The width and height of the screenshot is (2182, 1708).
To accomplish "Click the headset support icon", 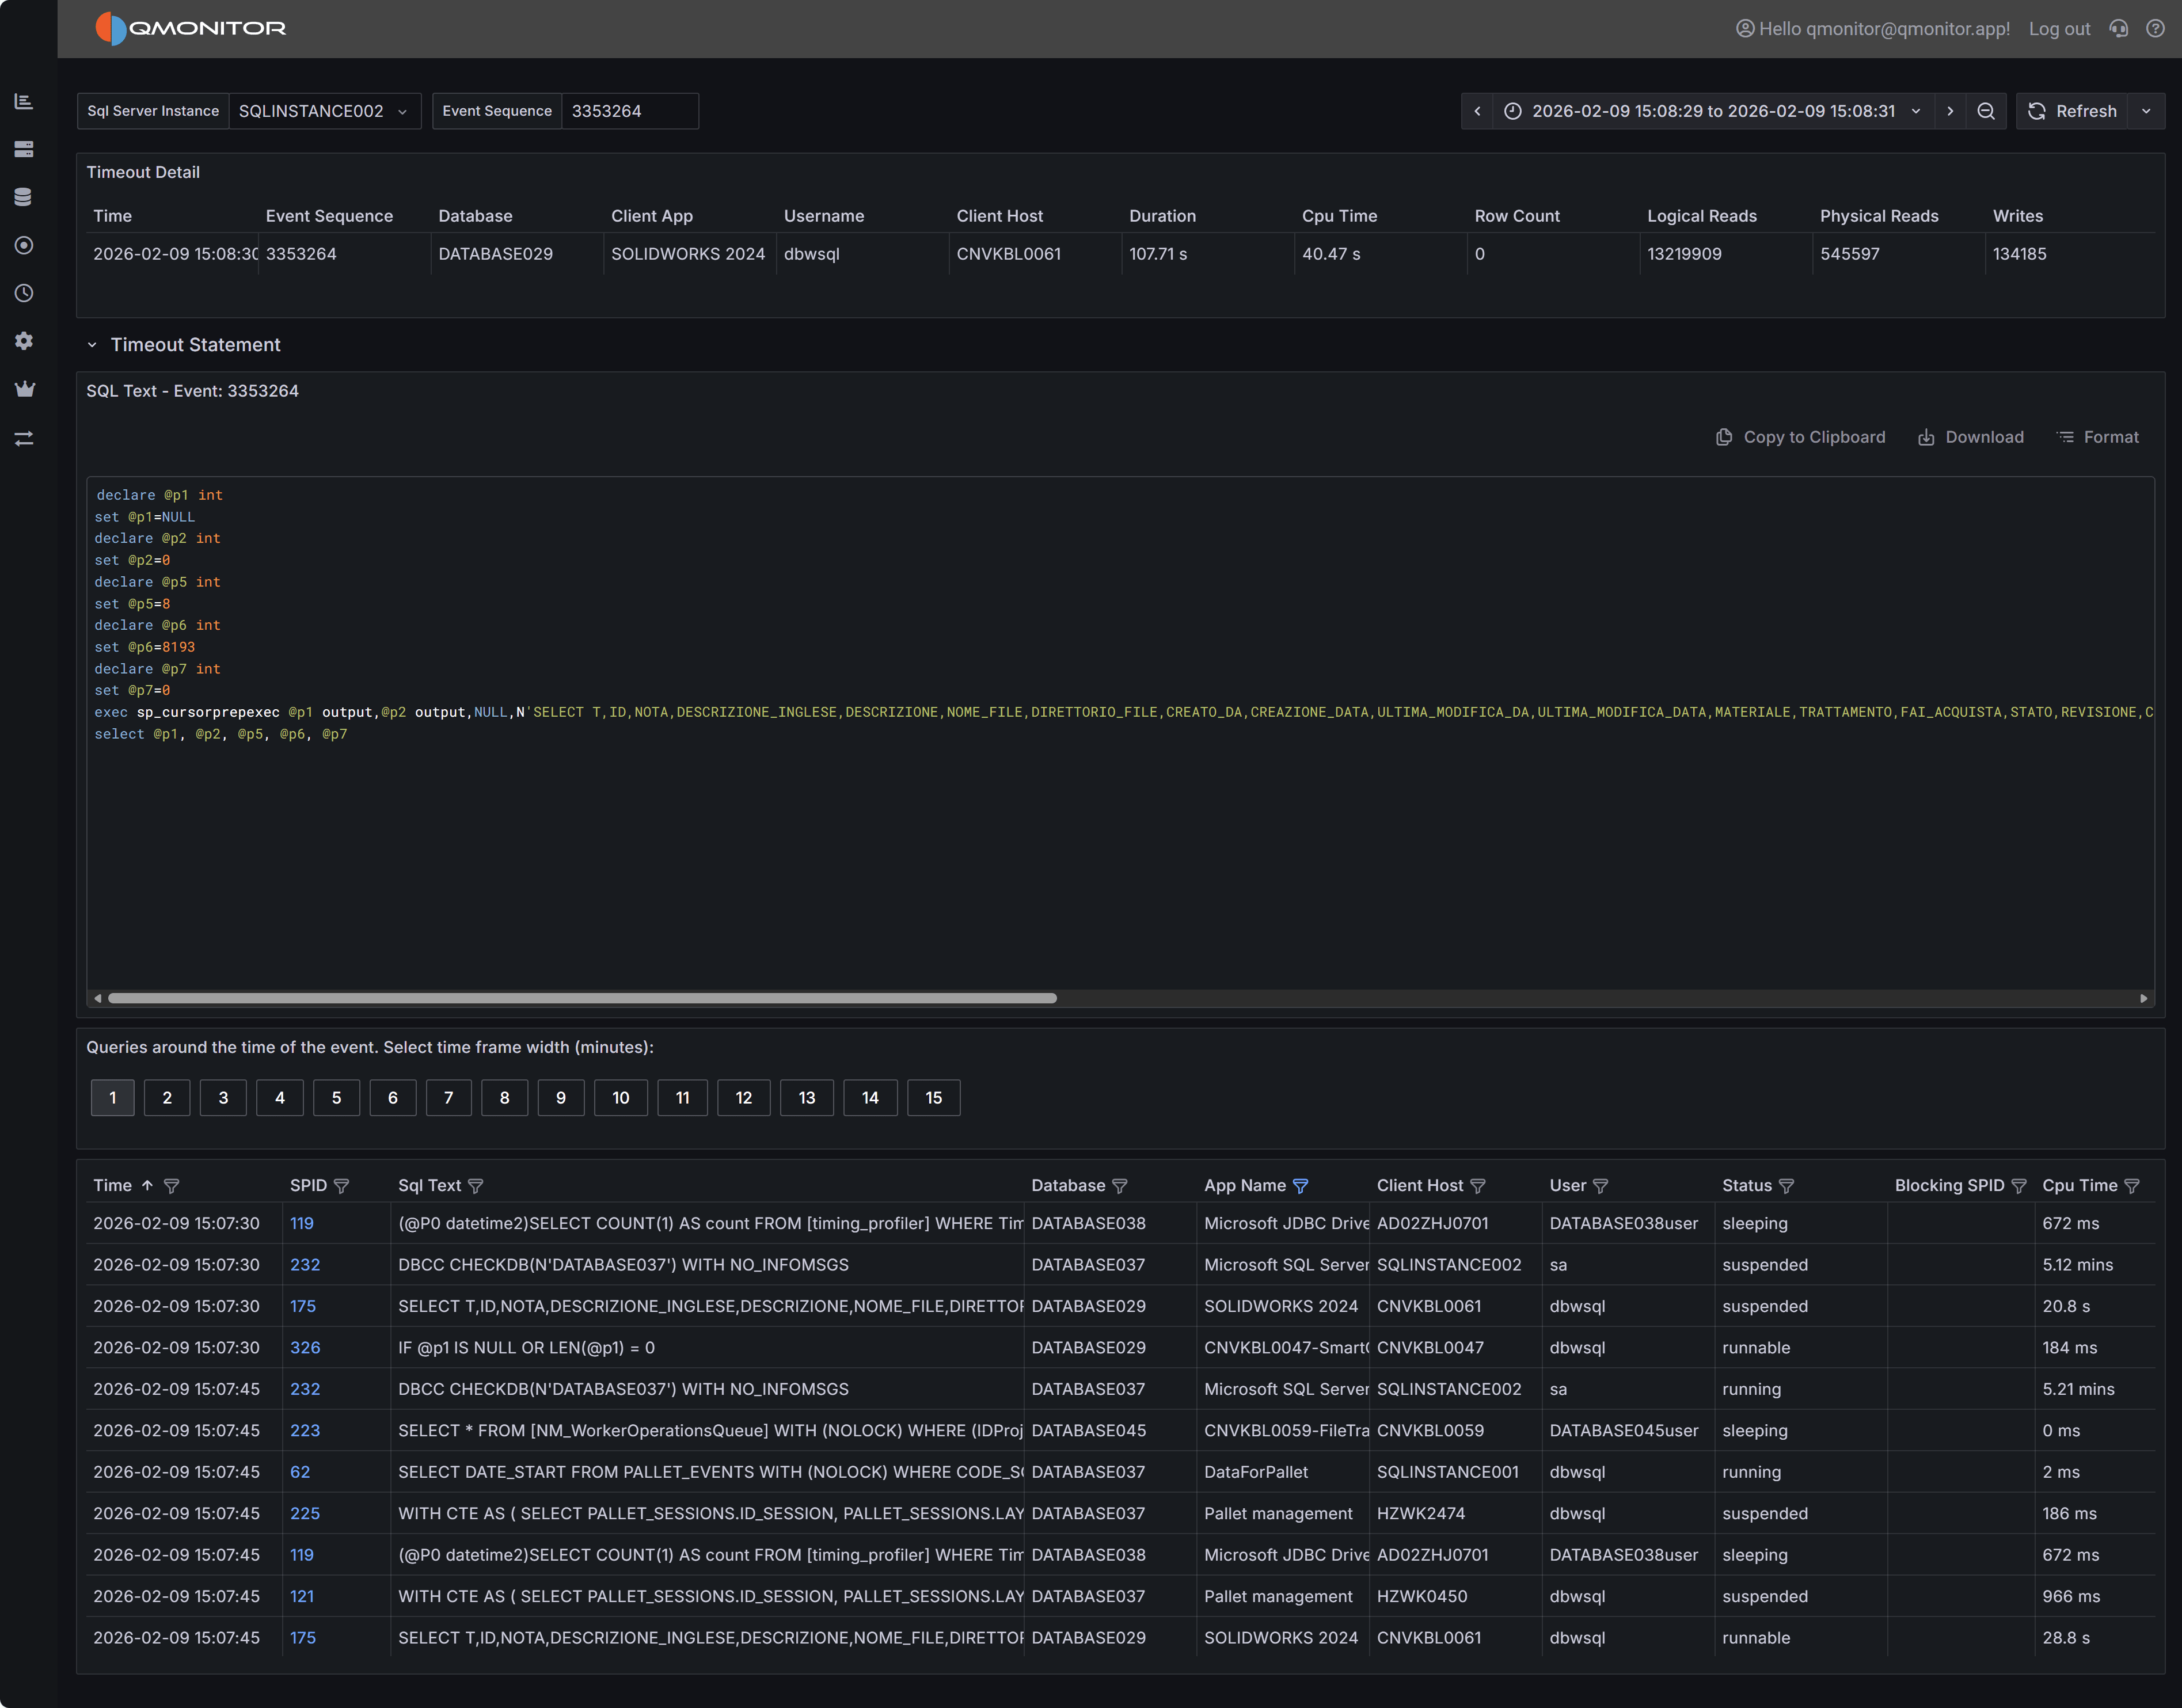I will click(x=2119, y=29).
